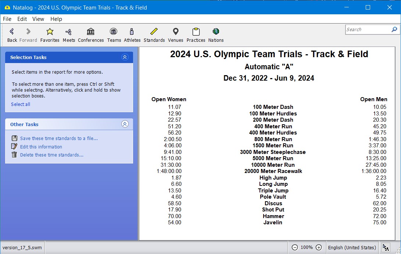Collapse the Other Tasks panel
The height and width of the screenshot is (254, 401).
point(125,124)
